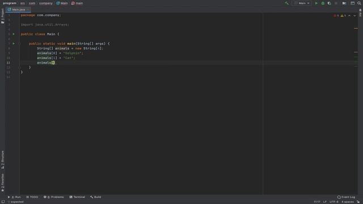363x204 pixels.
Task: Click 'Main' in the class declaration
Action: click(51, 34)
